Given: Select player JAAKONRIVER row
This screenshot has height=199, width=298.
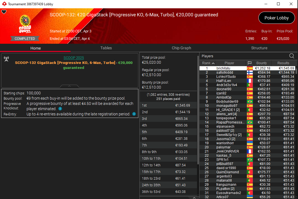Looking at the screenshot, I should click(247, 151).
